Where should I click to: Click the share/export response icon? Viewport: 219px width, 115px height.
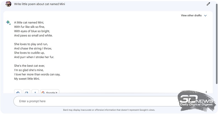pos(35,92)
